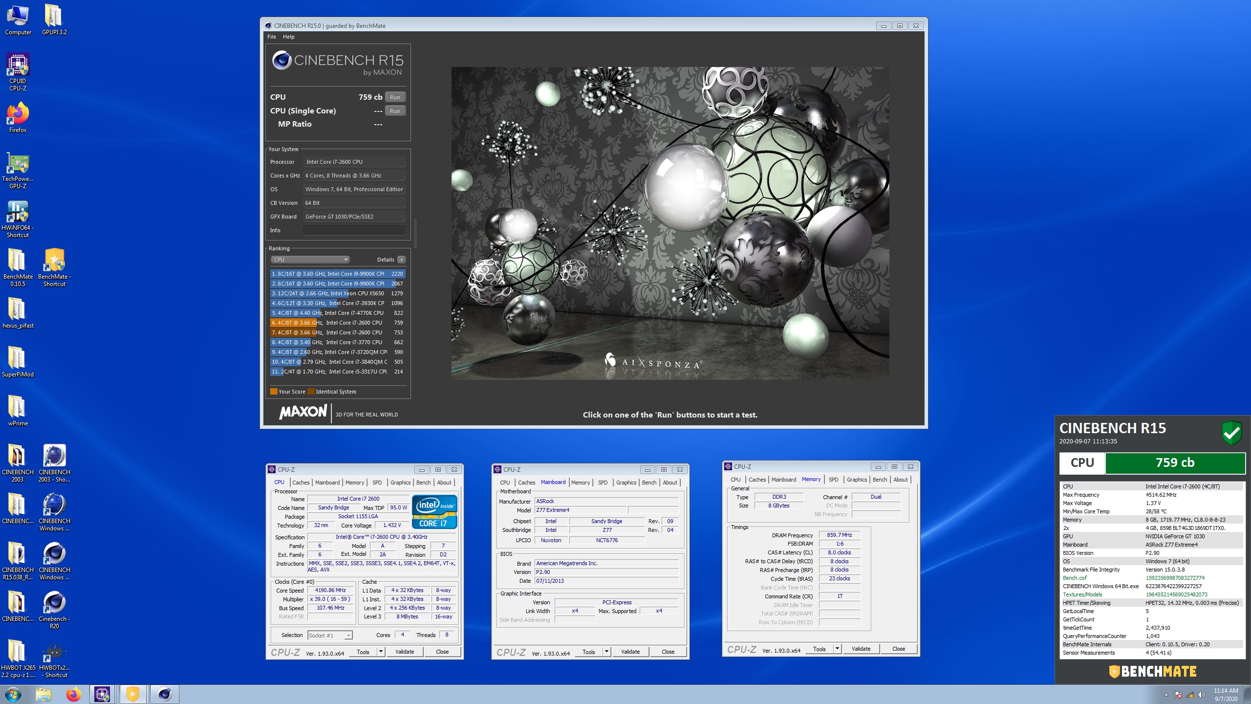Open the Computer desktop icon
This screenshot has width=1251, height=704.
[18, 20]
